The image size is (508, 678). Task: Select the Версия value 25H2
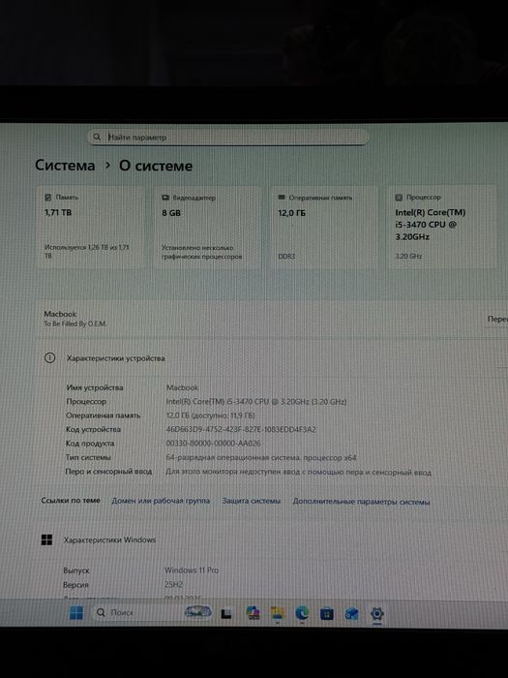click(x=173, y=585)
